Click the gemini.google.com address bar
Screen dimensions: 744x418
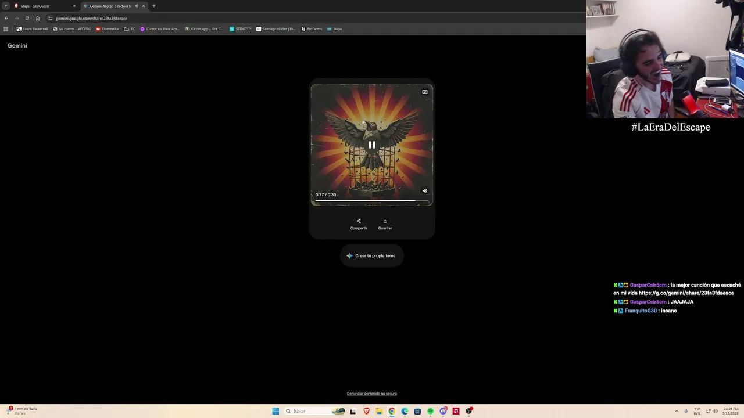(x=314, y=18)
